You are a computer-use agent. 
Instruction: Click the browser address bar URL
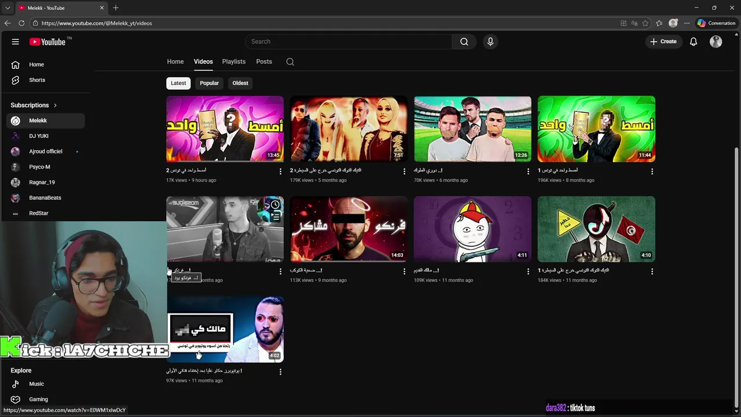click(97, 23)
